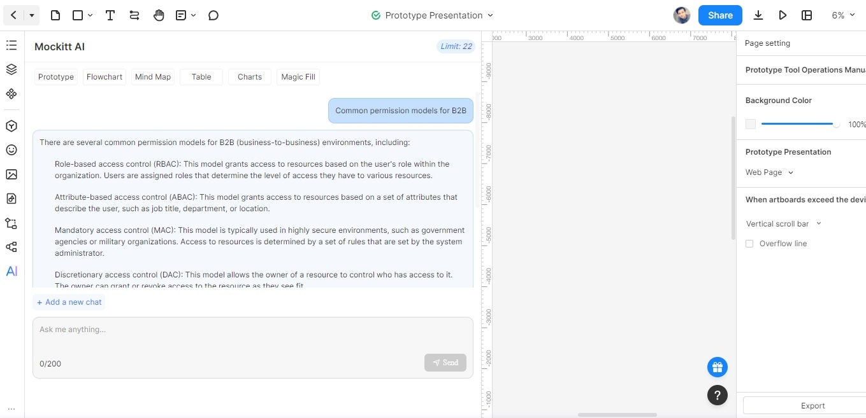
Task: Click the comment bubble tool
Action: [x=213, y=15]
